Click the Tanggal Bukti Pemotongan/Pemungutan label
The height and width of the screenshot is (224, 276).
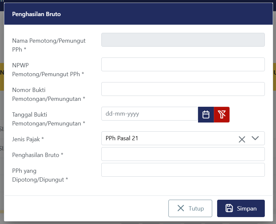click(x=49, y=119)
